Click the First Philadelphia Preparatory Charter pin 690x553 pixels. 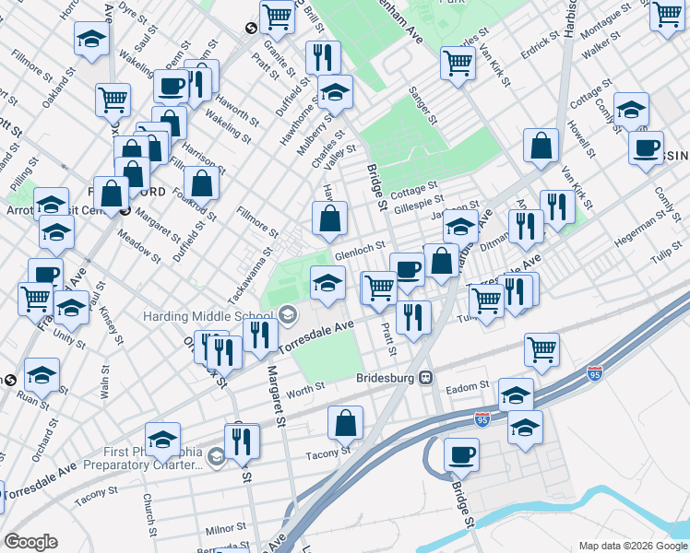coord(216,458)
